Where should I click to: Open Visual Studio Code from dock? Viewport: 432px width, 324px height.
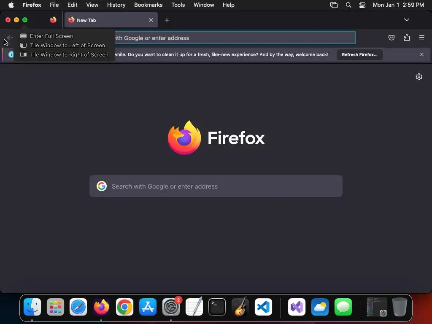tap(263, 307)
